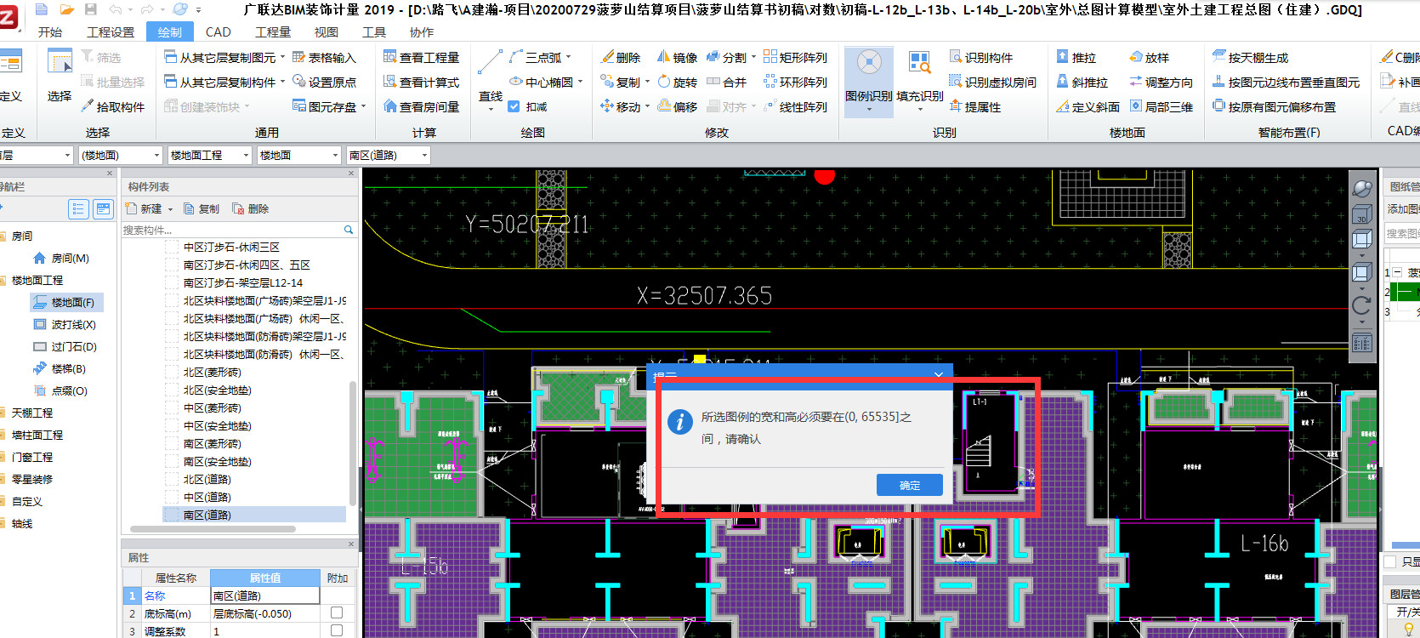The width and height of the screenshot is (1420, 638).
Task: Tick the 底标高 row 附加 checkbox
Action: click(337, 612)
